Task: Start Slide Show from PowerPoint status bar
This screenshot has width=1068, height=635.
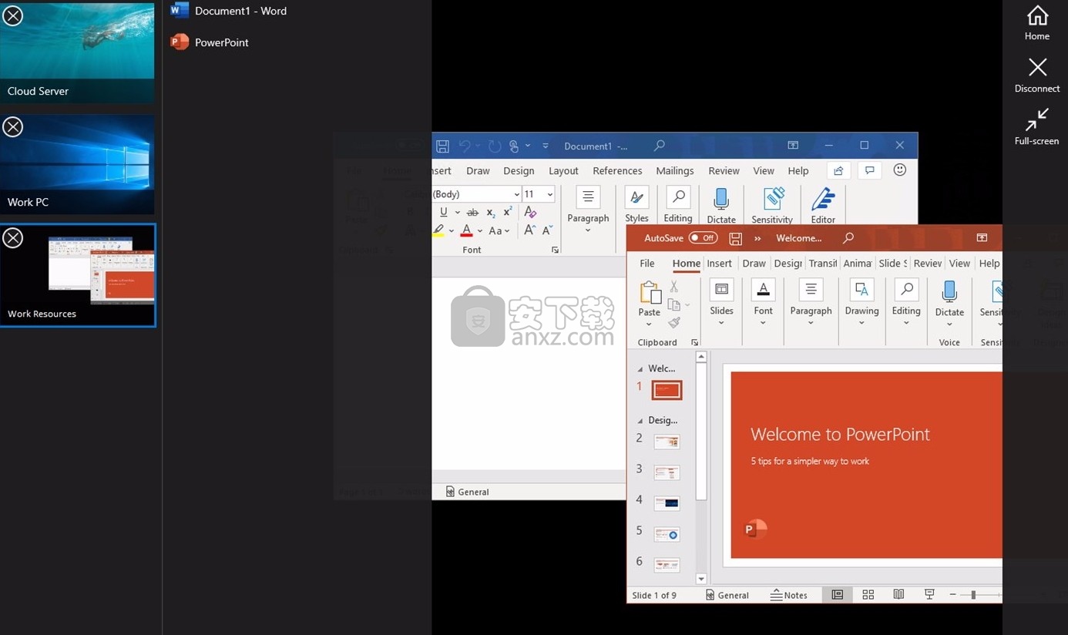Action: 929,595
